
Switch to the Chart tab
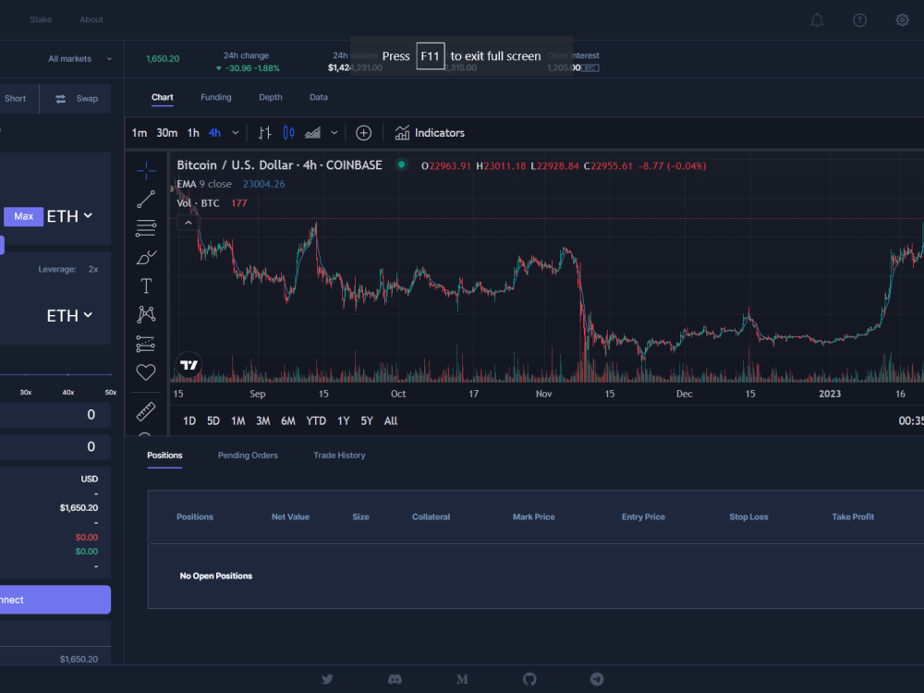tap(162, 97)
